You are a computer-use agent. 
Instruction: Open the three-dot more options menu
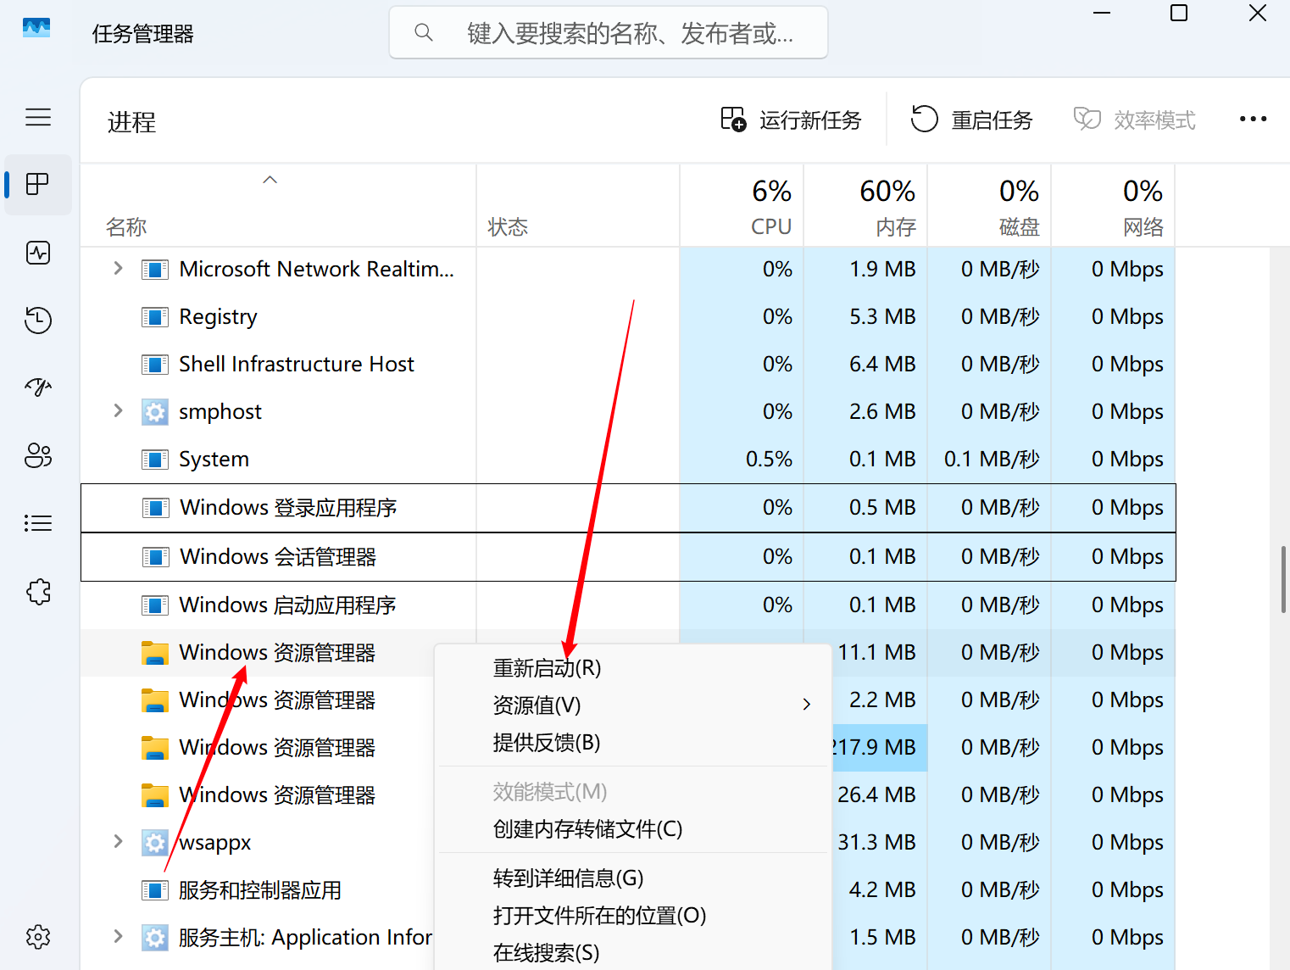click(1253, 120)
